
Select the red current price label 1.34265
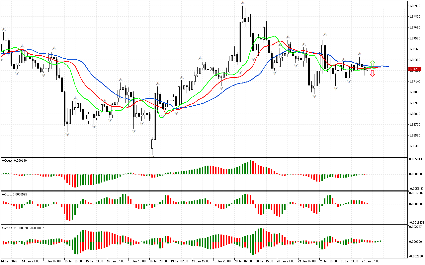[415, 69]
